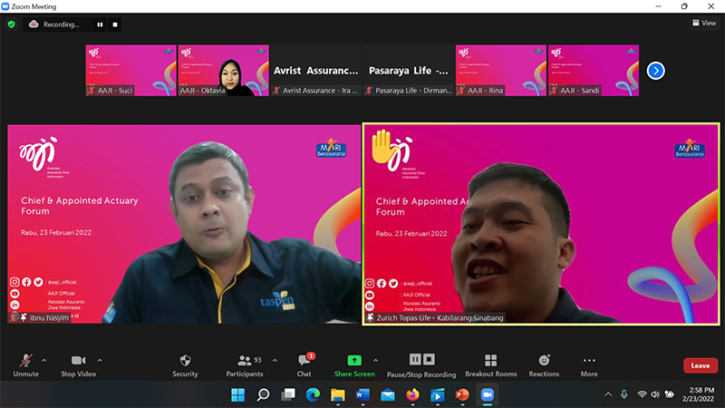Click the Zoom icon on the taskbar
This screenshot has width=725, height=408.
[488, 395]
